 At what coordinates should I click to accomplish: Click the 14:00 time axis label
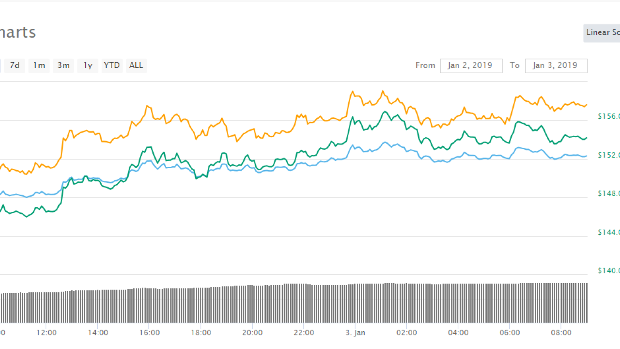pos(98,333)
